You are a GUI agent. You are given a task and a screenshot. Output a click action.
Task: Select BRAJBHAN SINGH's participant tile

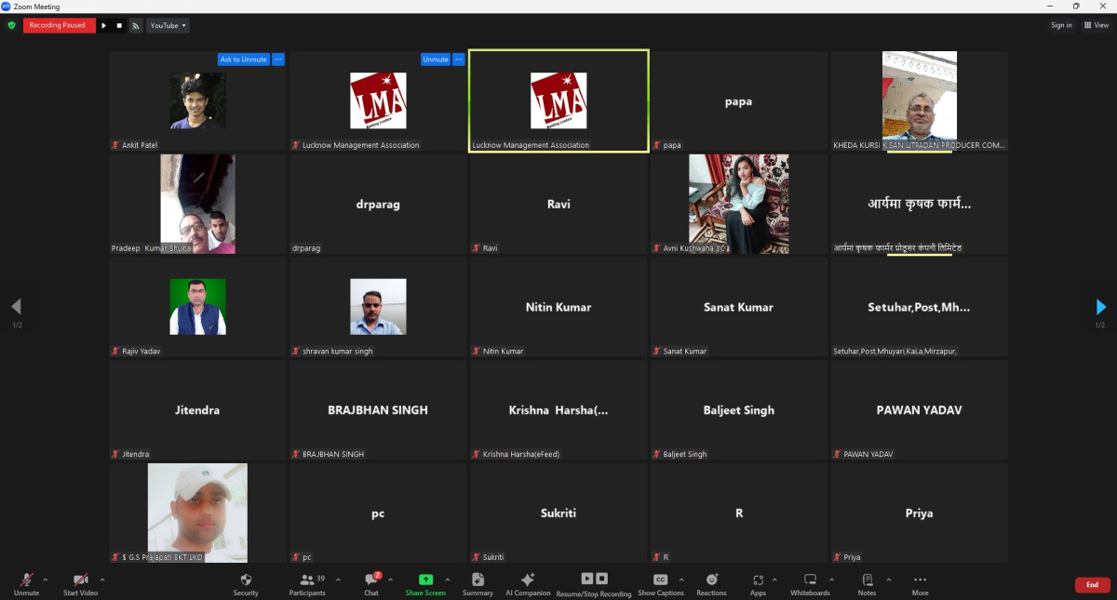pyautogui.click(x=378, y=410)
